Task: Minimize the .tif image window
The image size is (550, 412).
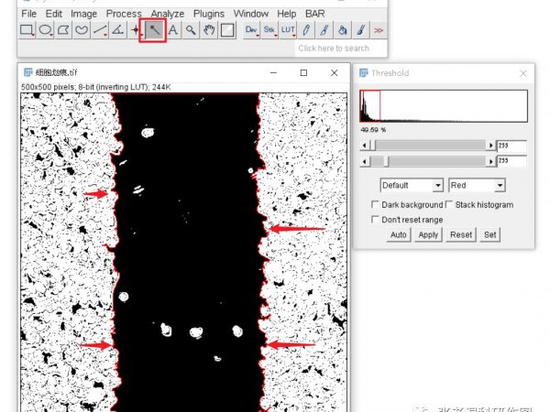Action: point(273,73)
